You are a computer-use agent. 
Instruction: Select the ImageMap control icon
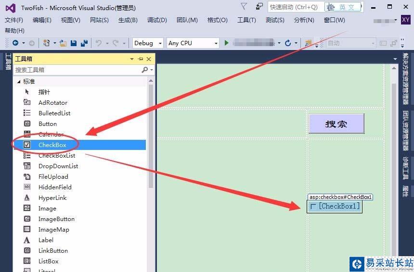(27, 229)
